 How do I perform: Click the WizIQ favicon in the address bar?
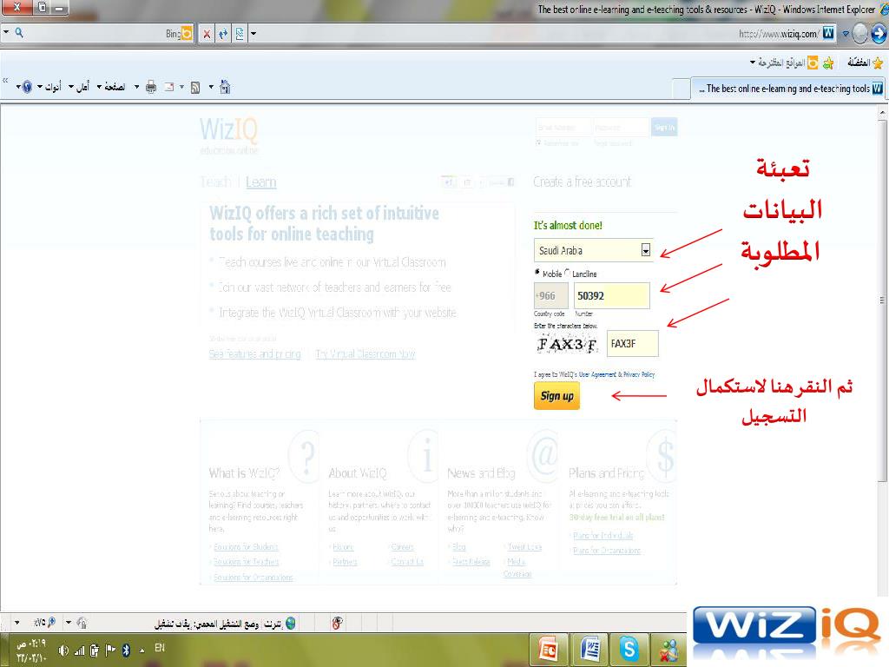pyautogui.click(x=828, y=33)
